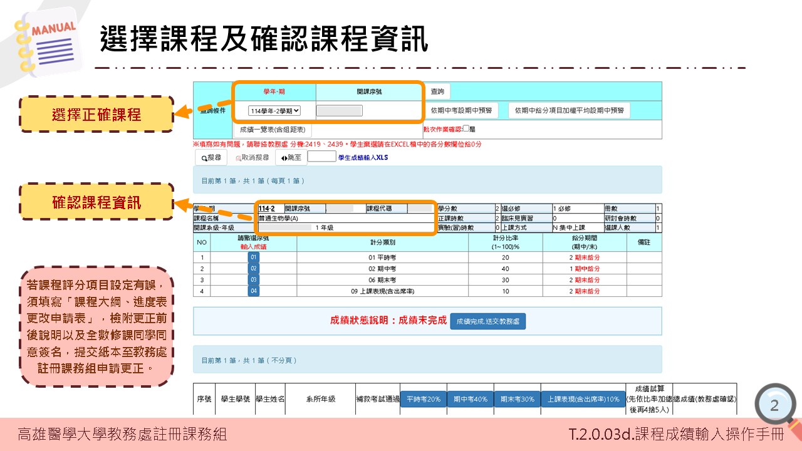Click the magnifier icon beside page number 2

pos(775,405)
